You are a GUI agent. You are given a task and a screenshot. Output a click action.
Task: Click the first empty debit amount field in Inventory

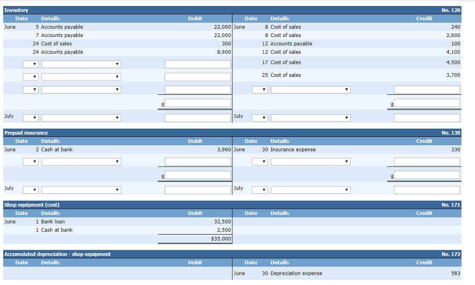[198, 64]
